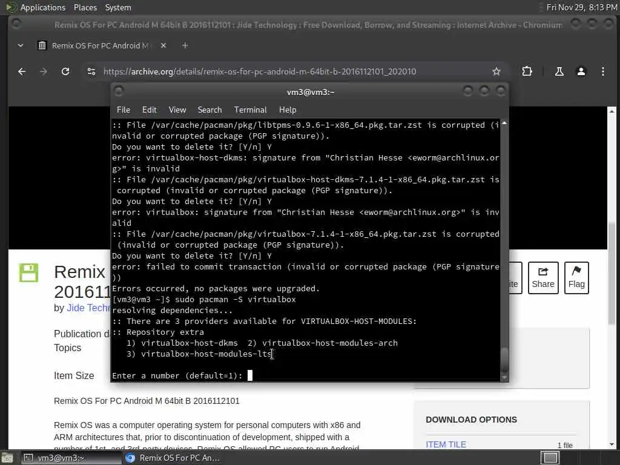Switch to vm3@vm3 terminal in taskbar
Viewport: 620px width, 465px height.
[71, 458]
